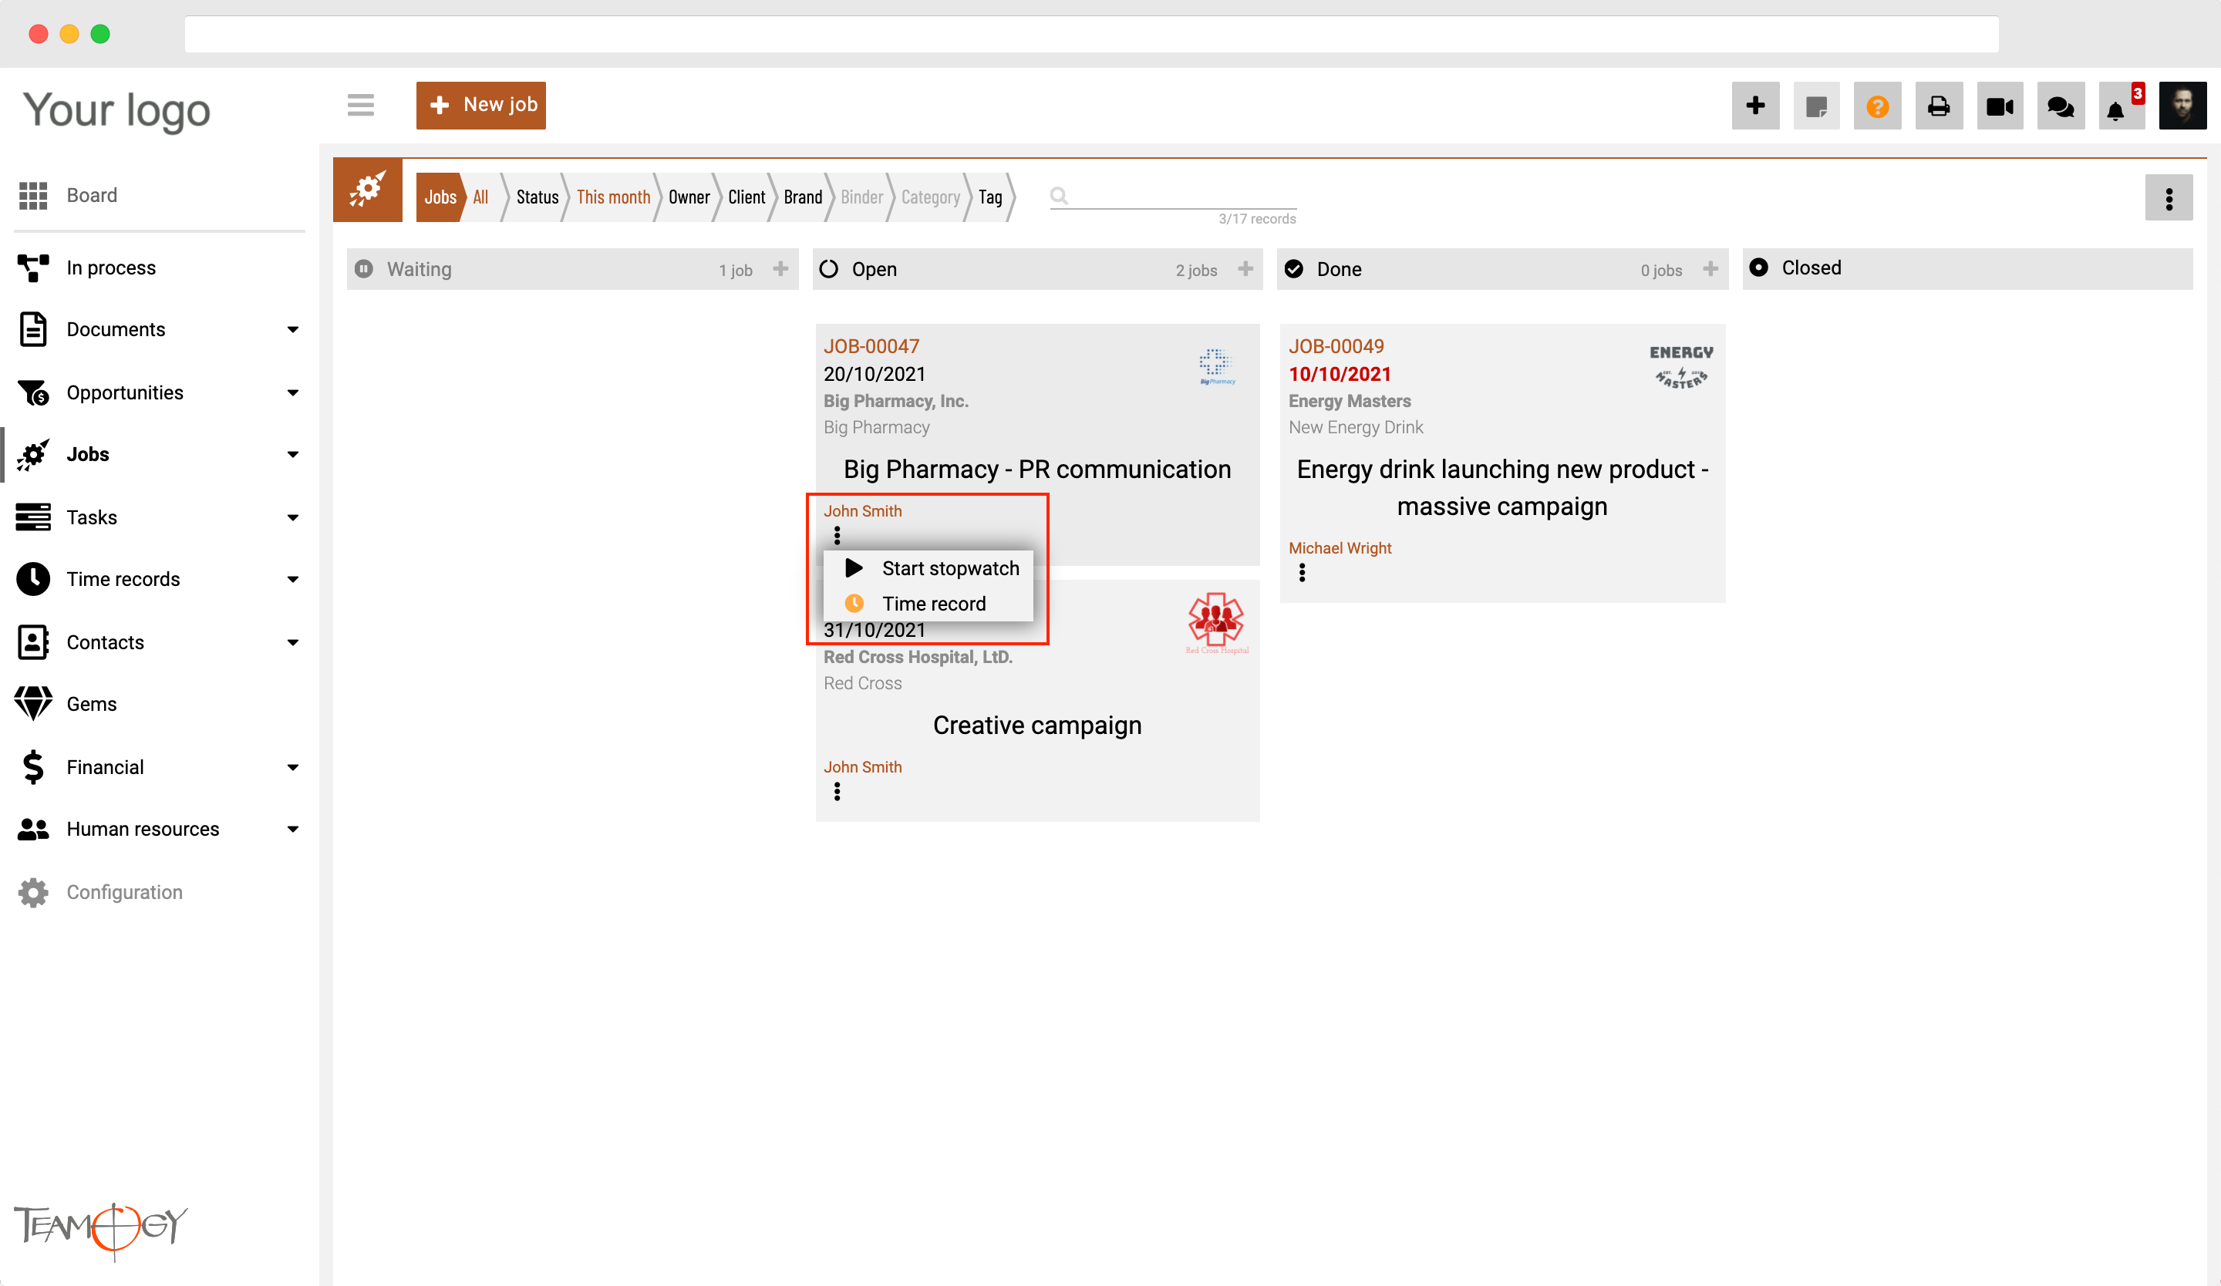
Task: Click the Time records clock icon
Action: [x=33, y=579]
